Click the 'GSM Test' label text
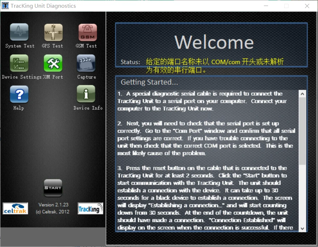318x247 pixels. pos(86,46)
